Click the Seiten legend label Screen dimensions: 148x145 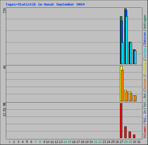point(145,53)
